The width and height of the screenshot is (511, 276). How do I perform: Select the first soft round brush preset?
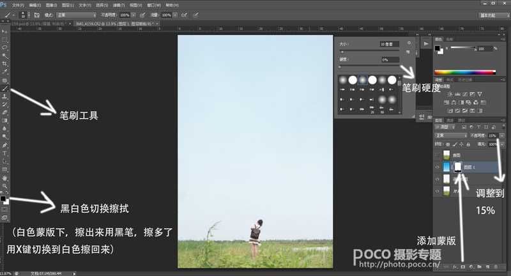343,80
